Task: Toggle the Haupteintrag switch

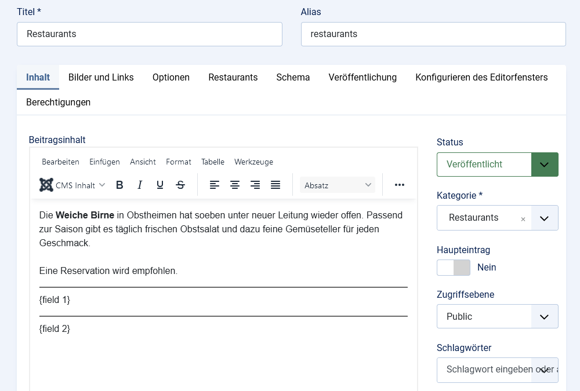Action: click(454, 268)
